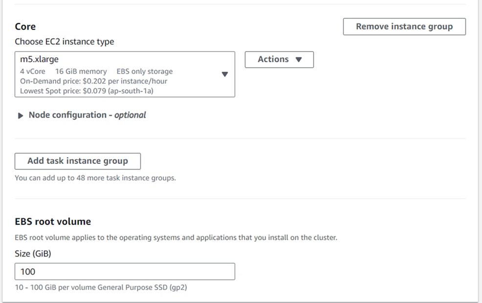Click the instance type selector's down arrow

(225, 74)
